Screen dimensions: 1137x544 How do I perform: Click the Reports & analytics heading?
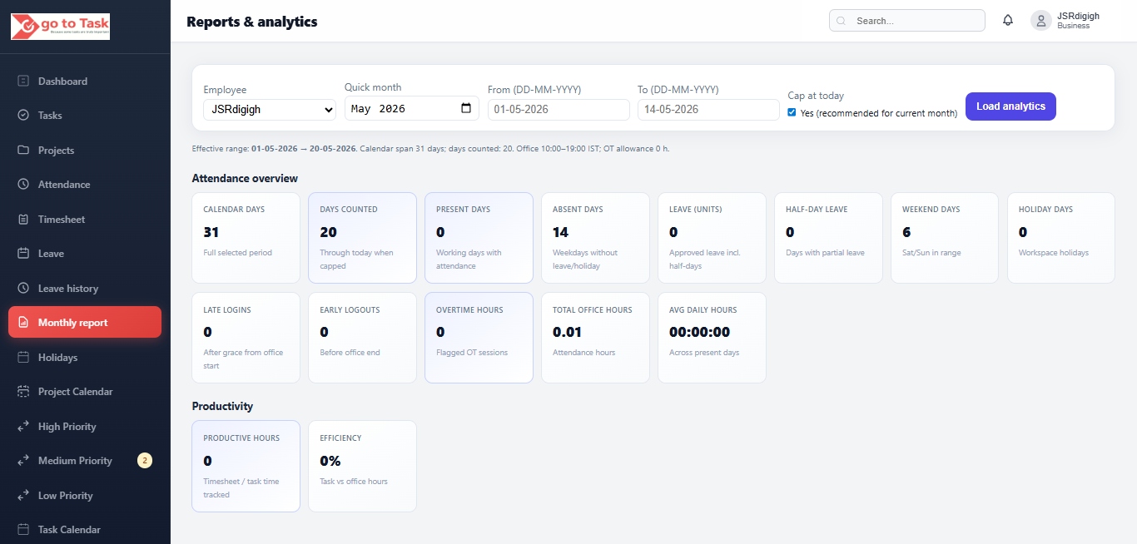[x=251, y=22]
